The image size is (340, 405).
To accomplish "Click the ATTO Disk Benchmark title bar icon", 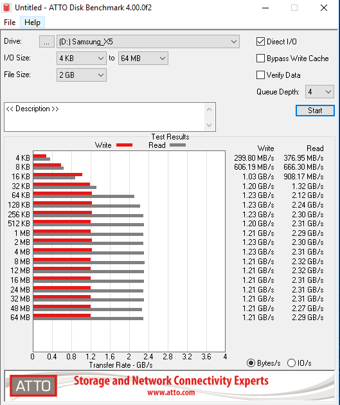I will [x=6, y=8].
